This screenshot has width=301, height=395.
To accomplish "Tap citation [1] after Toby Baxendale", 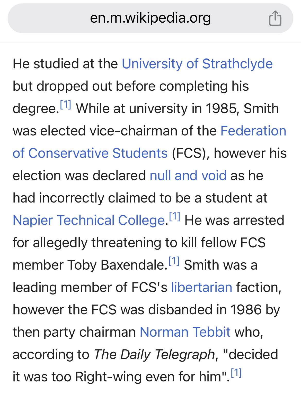I will coord(174,261).
